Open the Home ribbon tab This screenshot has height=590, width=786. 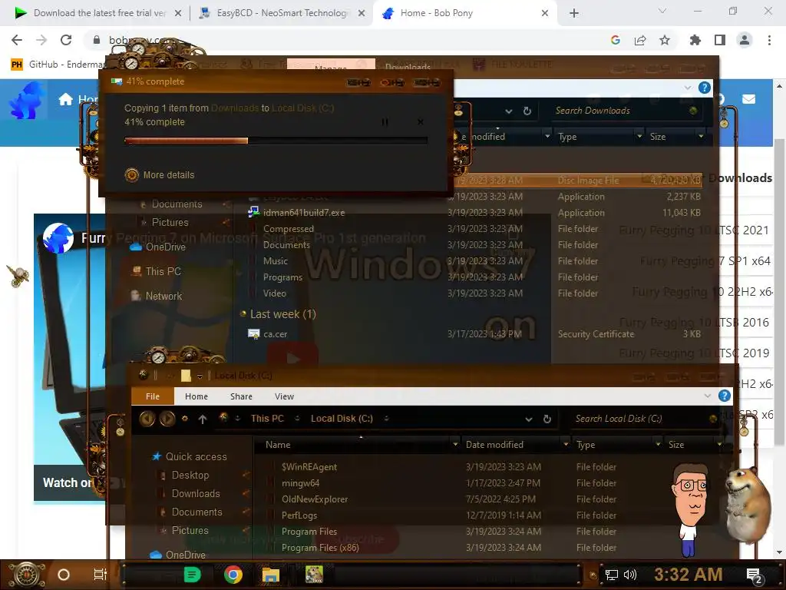coord(196,396)
